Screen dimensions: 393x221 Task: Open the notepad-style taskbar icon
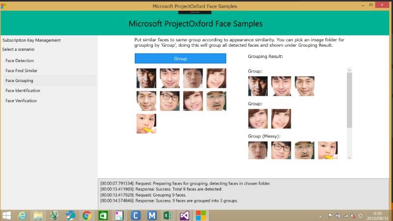(x=119, y=215)
